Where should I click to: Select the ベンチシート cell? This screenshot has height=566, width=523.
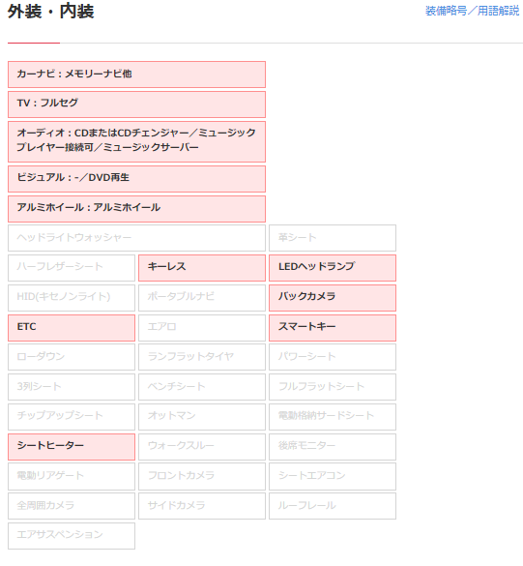[x=202, y=387]
